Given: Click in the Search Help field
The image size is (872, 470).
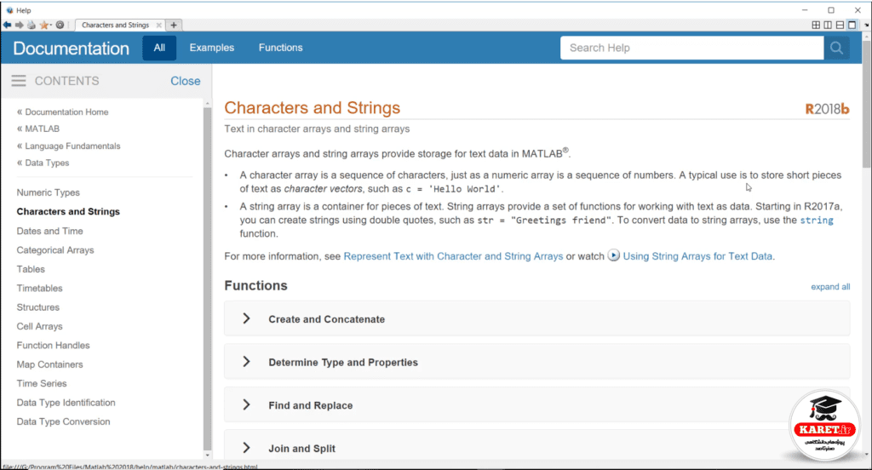Looking at the screenshot, I should tap(691, 48).
